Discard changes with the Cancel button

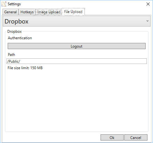click(136, 137)
